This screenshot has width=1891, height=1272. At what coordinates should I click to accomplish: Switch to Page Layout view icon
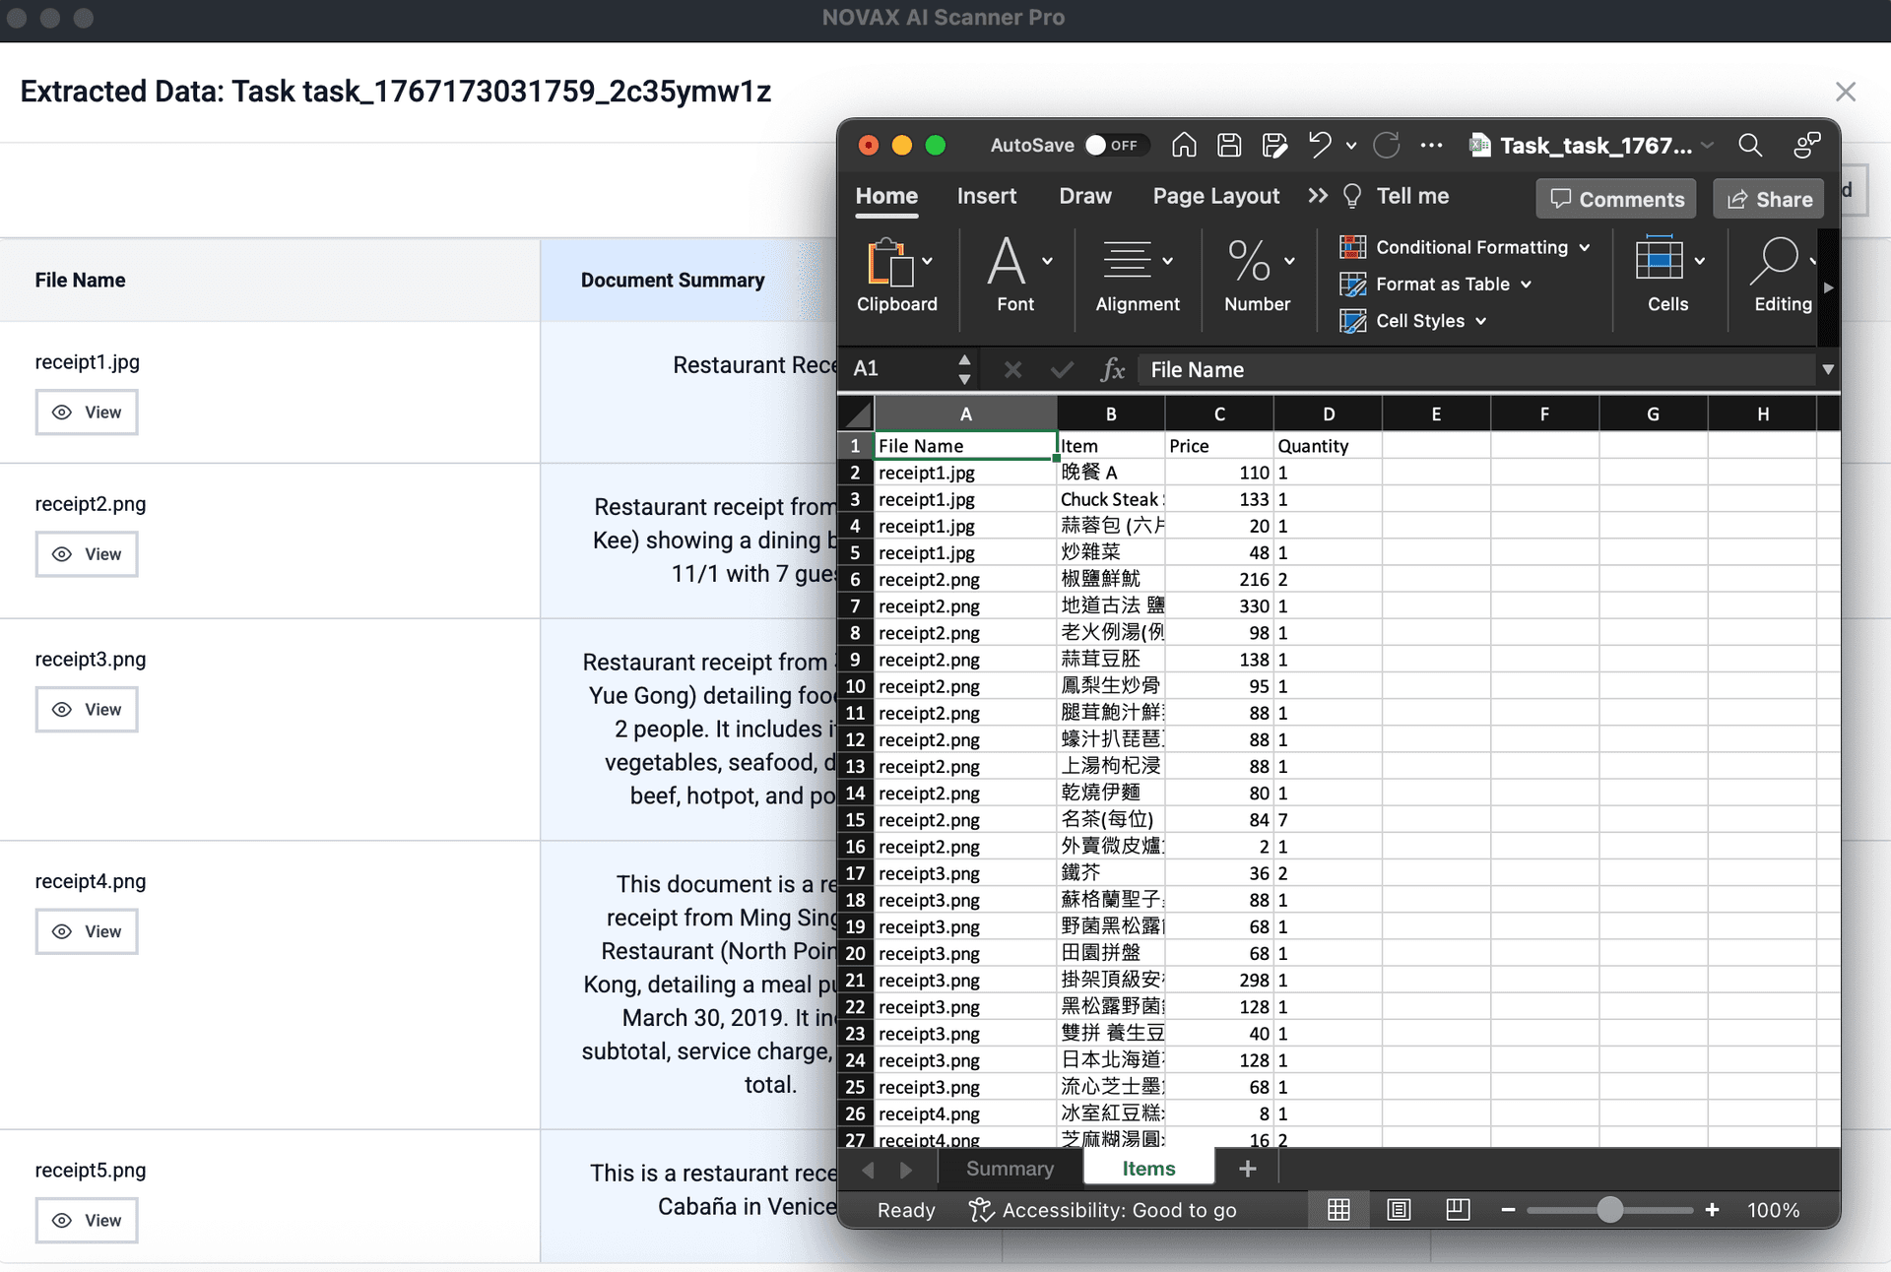click(x=1400, y=1210)
